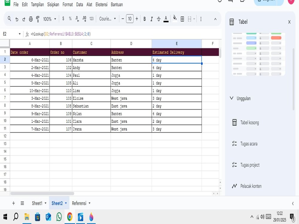Screen dimensions: 299x224
Task: Decrease font size with minus button
Action: (123, 19)
